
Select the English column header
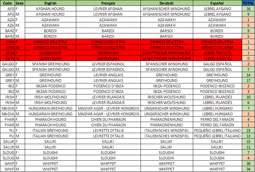51,3
